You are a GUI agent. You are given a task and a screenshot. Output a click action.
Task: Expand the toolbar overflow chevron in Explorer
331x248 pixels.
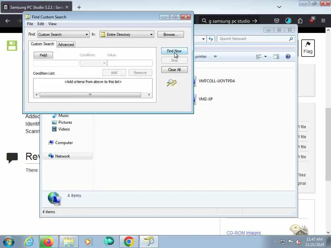215,56
